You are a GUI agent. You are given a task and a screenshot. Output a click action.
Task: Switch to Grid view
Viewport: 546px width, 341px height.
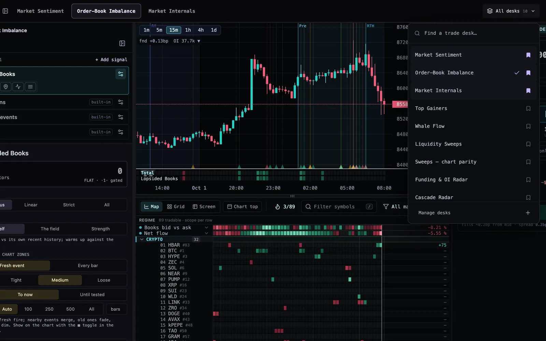[x=176, y=207]
